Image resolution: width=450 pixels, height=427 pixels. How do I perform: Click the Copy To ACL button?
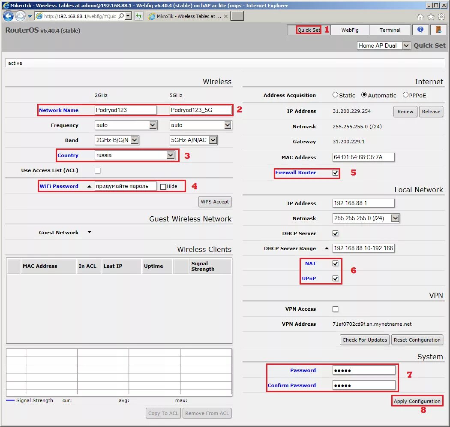163,413
